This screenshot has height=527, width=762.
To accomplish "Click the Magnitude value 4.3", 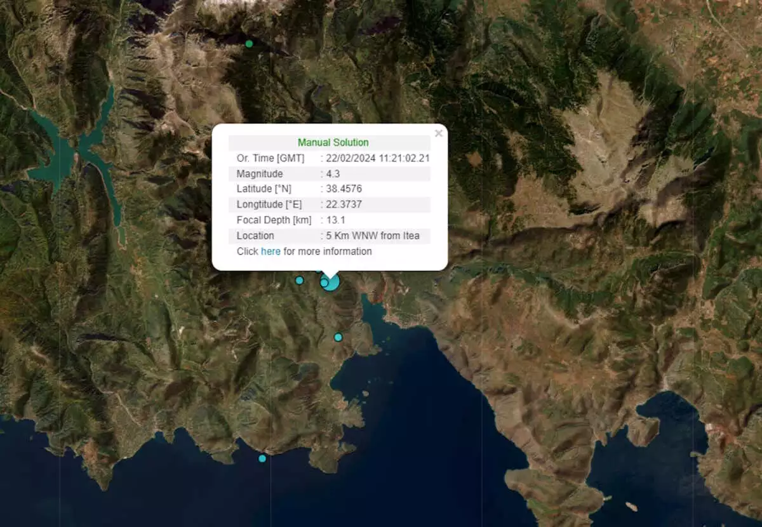I will 334,173.
